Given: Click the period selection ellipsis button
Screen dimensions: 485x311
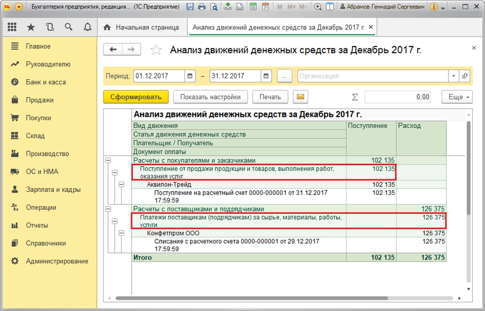Looking at the screenshot, I should click(x=285, y=76).
